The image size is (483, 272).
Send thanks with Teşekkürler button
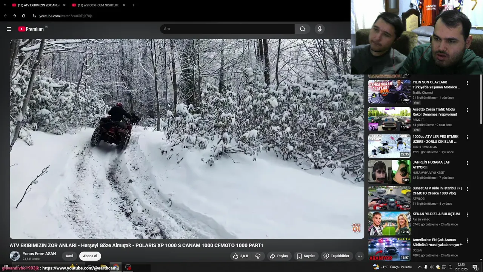click(x=337, y=256)
